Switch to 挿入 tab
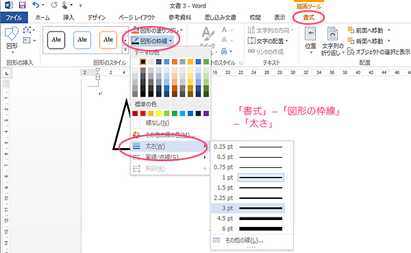 [x=68, y=18]
